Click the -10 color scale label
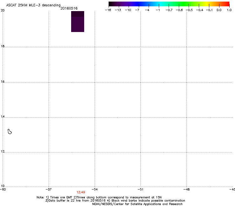 (128, 10)
